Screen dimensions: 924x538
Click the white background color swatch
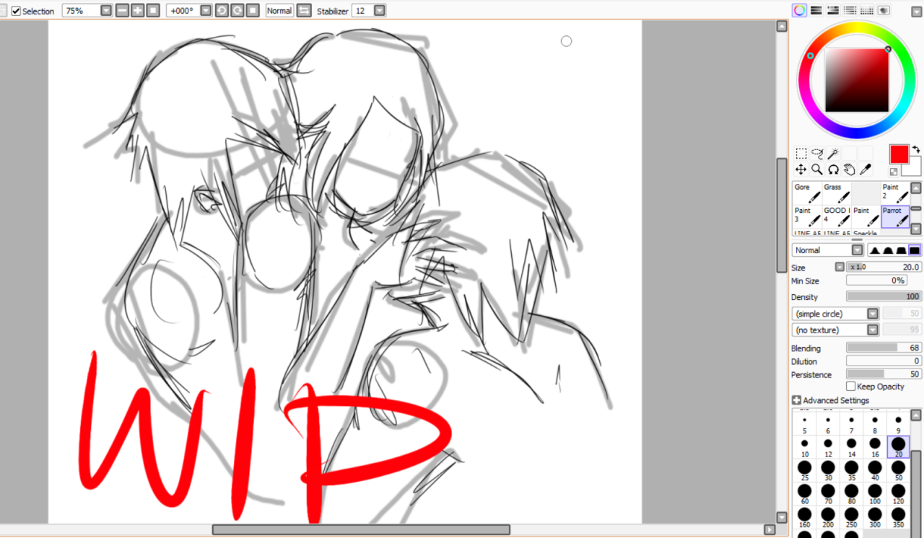point(915,169)
